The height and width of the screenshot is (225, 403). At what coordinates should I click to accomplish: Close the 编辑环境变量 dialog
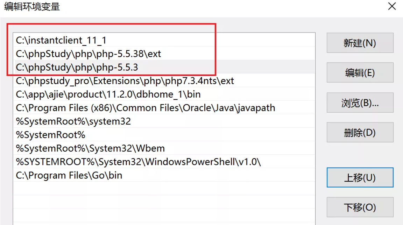pyautogui.click(x=392, y=6)
